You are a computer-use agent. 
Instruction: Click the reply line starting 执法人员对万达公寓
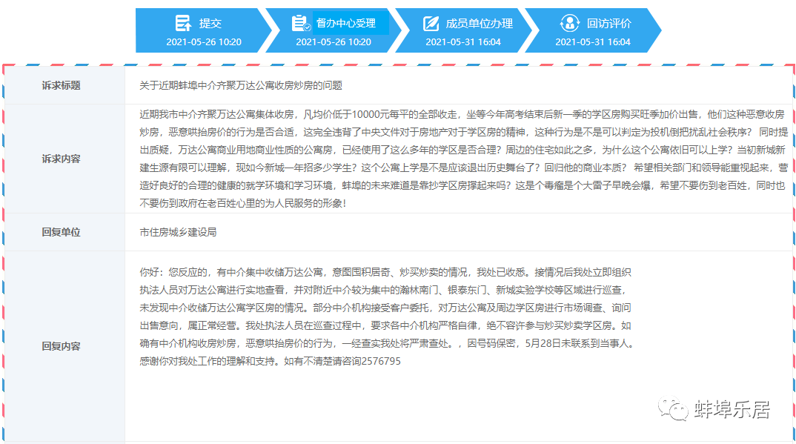tap(383, 290)
